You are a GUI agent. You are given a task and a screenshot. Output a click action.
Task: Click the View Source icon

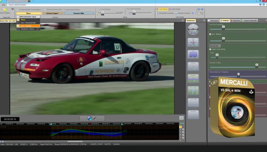170,9
